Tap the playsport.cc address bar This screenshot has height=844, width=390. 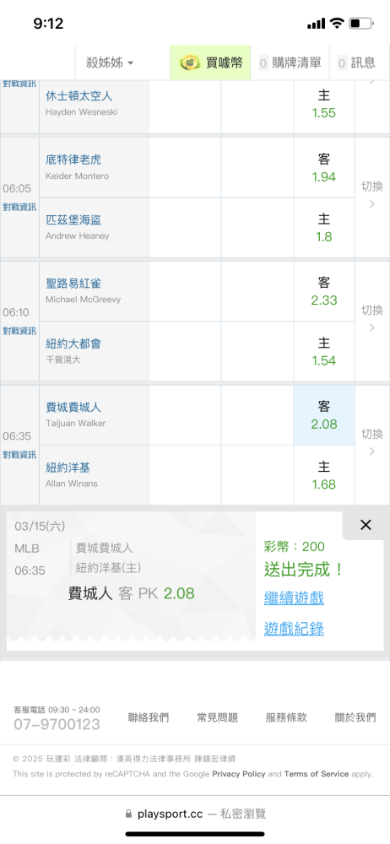tap(195, 814)
